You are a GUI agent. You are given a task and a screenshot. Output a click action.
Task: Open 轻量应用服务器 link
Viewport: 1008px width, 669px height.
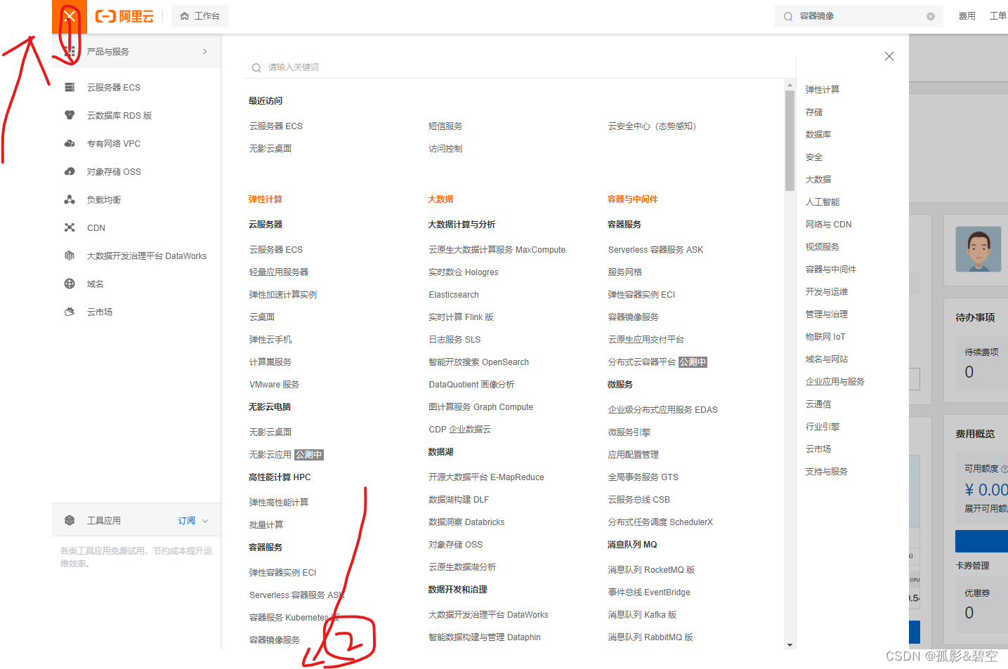(279, 272)
